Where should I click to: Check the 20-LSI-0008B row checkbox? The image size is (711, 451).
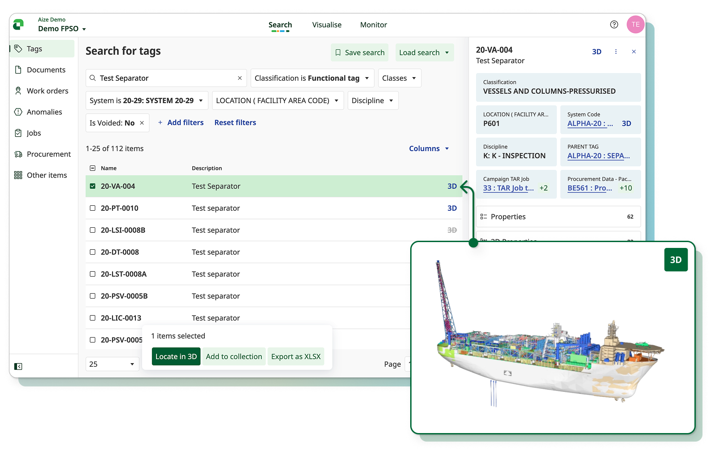click(93, 230)
